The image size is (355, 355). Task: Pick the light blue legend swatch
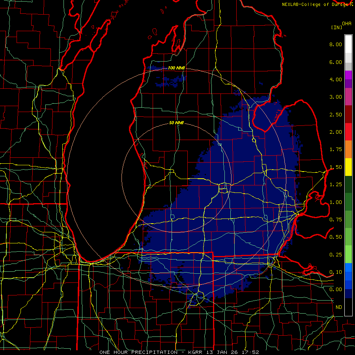(348, 267)
